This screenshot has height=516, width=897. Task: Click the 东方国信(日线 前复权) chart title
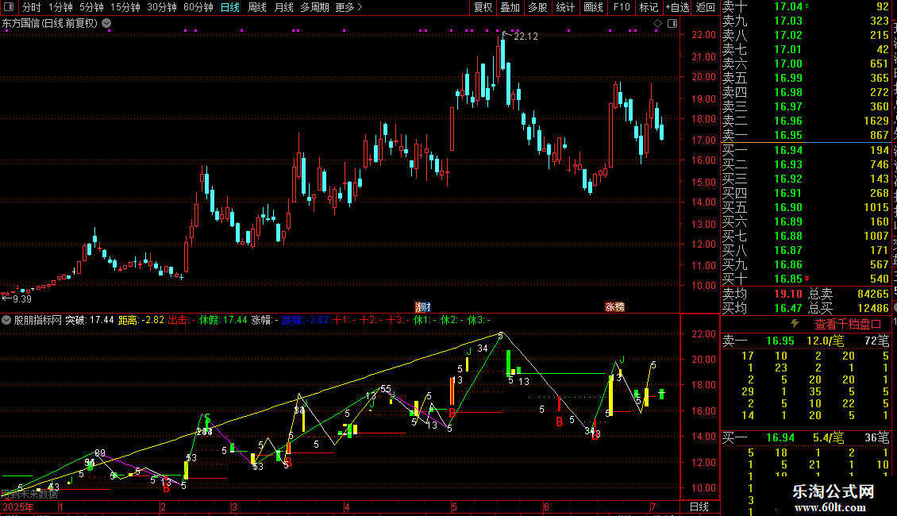click(50, 24)
